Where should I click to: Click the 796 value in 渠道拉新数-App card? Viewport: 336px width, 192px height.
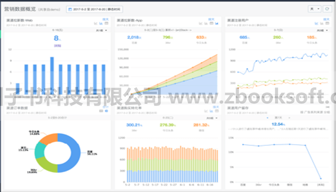pos(168,37)
